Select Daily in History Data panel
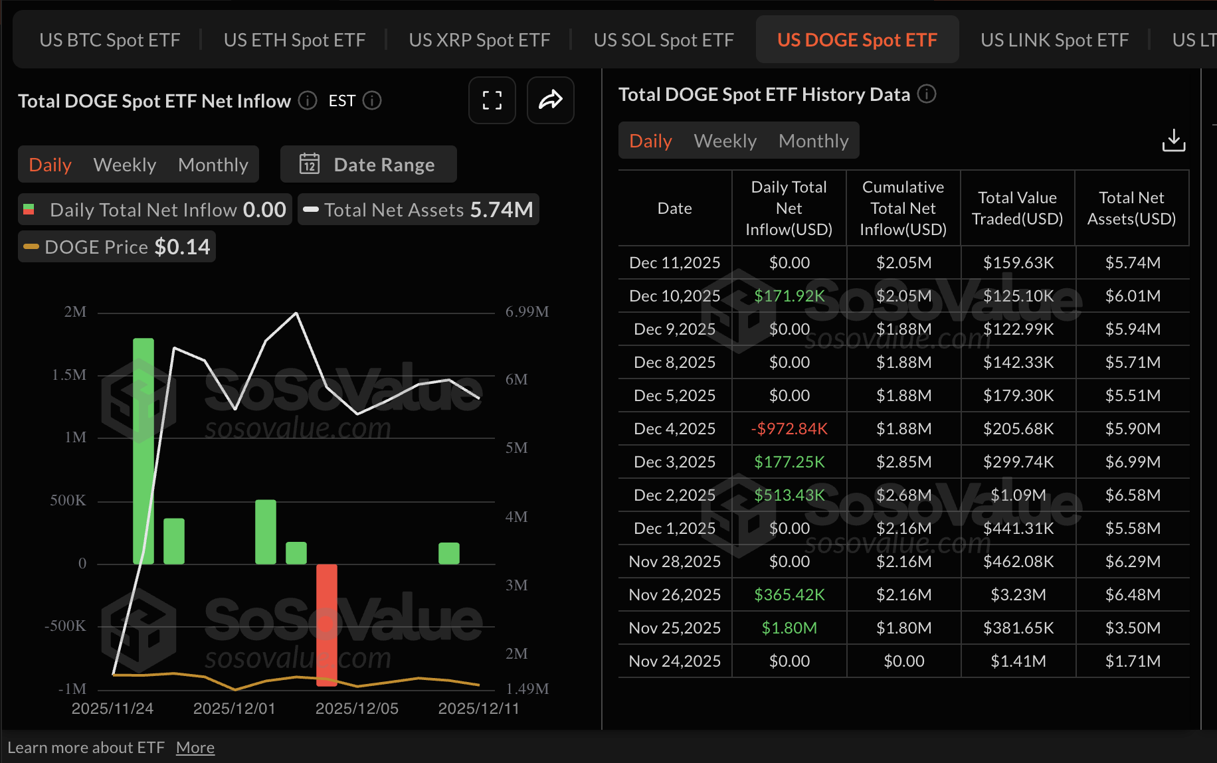Viewport: 1217px width, 763px height. [x=650, y=140]
